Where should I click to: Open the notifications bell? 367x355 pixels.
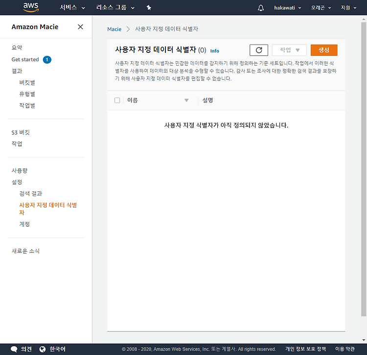pyautogui.click(x=261, y=8)
